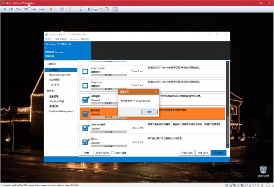
Task: Click the OK button in the dialog
Action: pyautogui.click(x=150, y=112)
